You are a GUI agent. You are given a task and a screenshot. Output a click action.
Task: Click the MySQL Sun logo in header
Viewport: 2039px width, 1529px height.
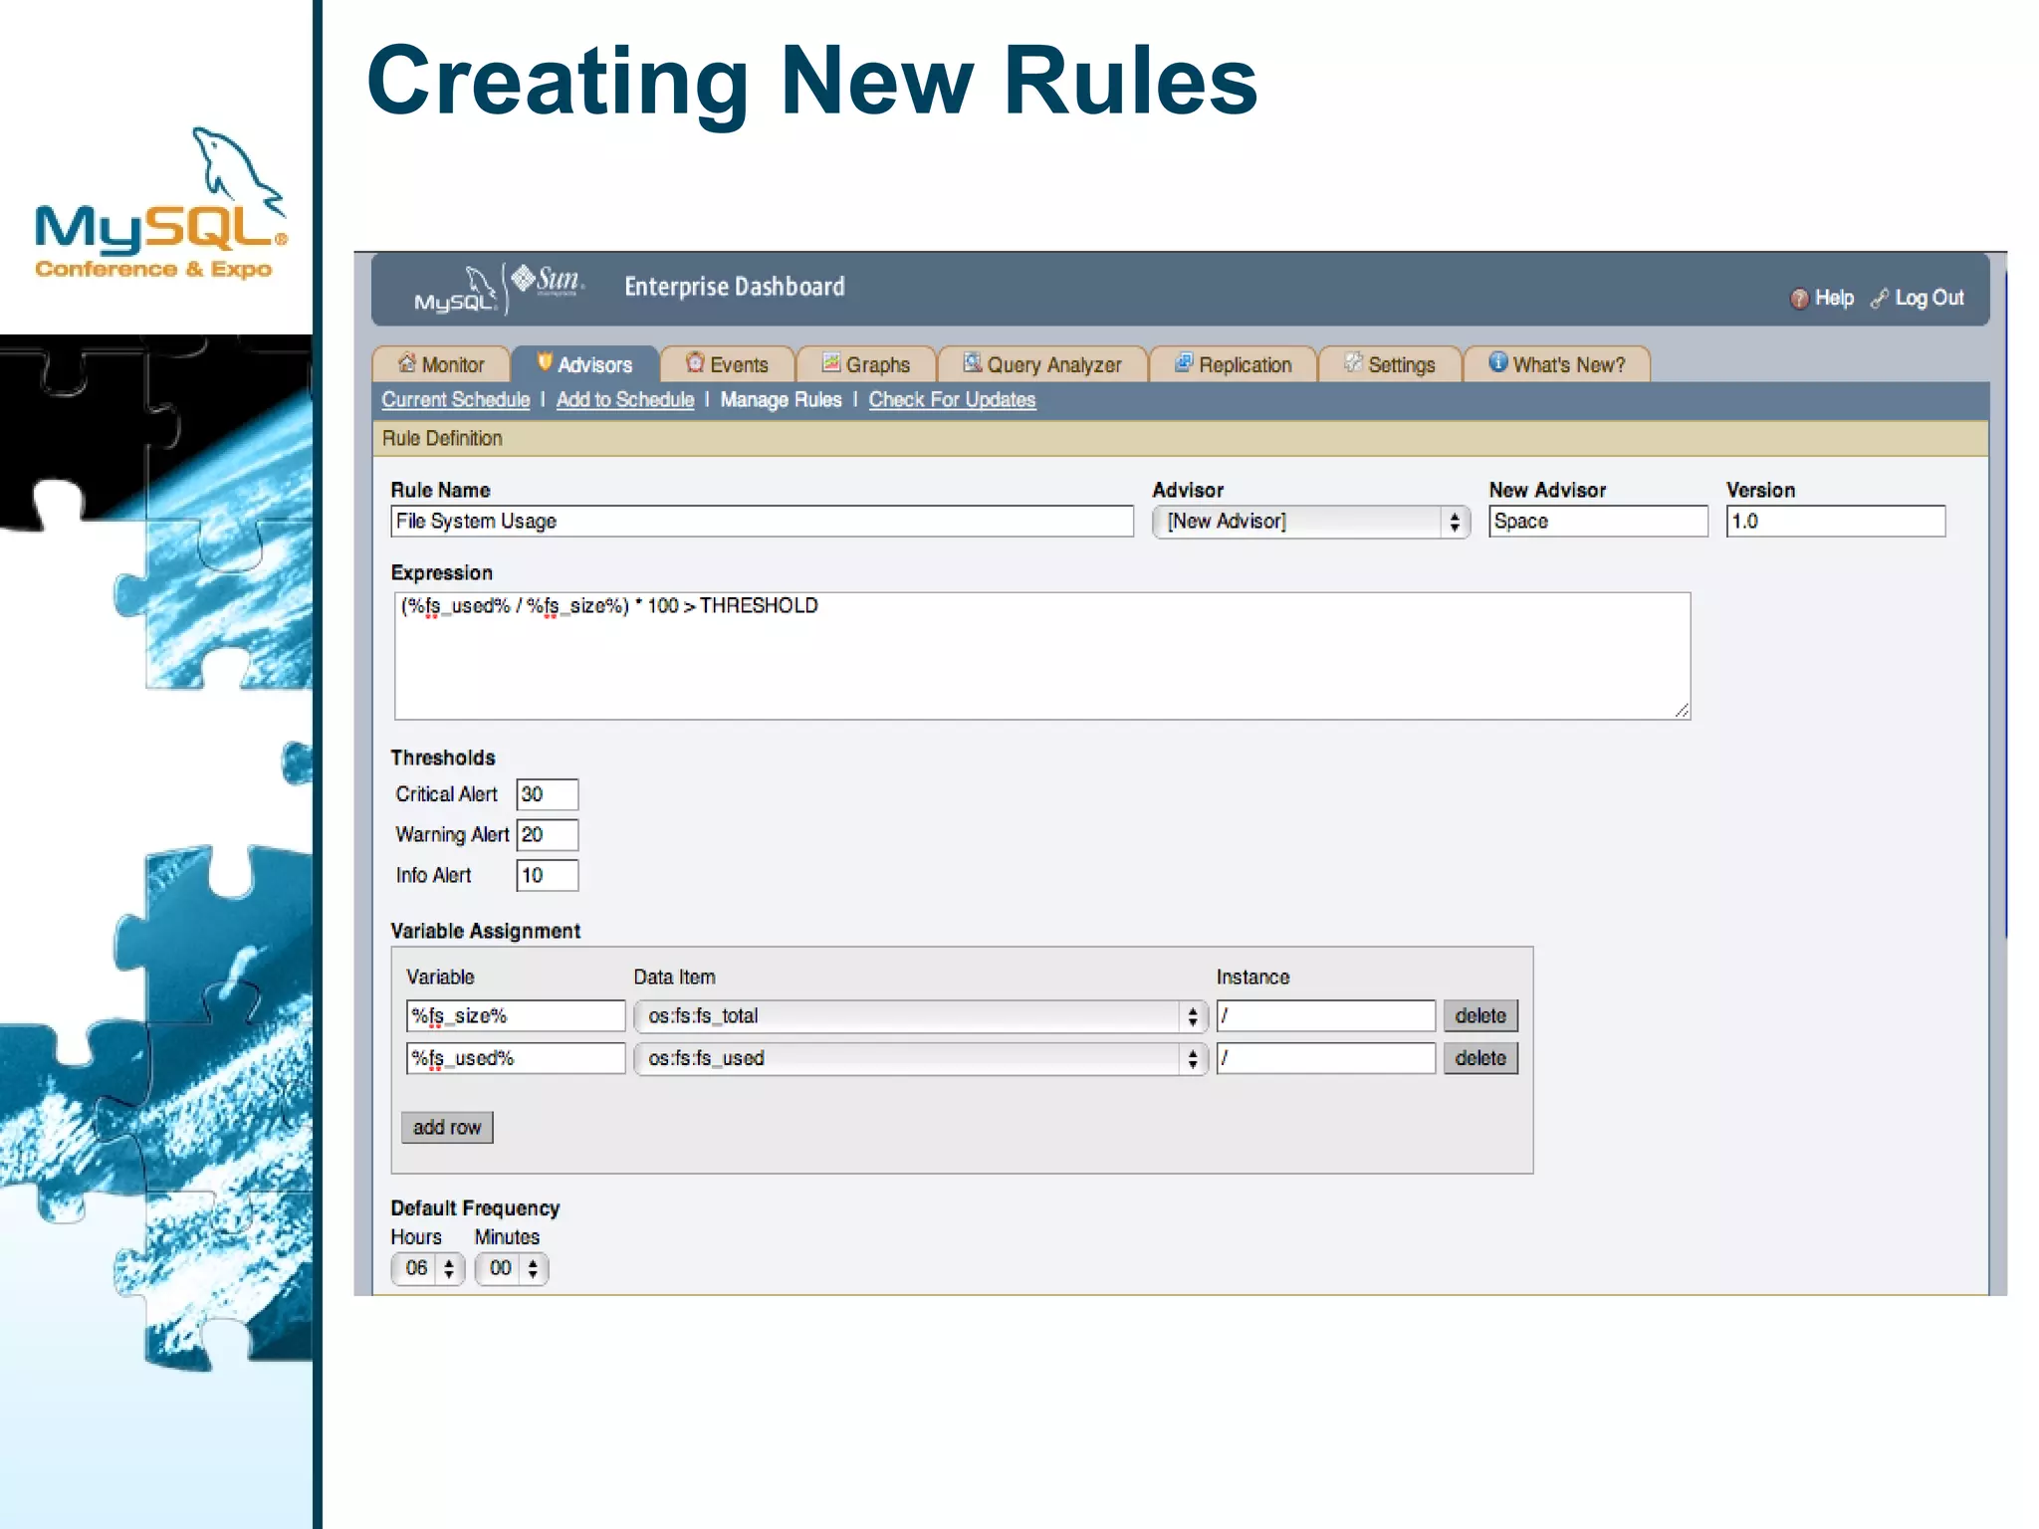pos(499,289)
